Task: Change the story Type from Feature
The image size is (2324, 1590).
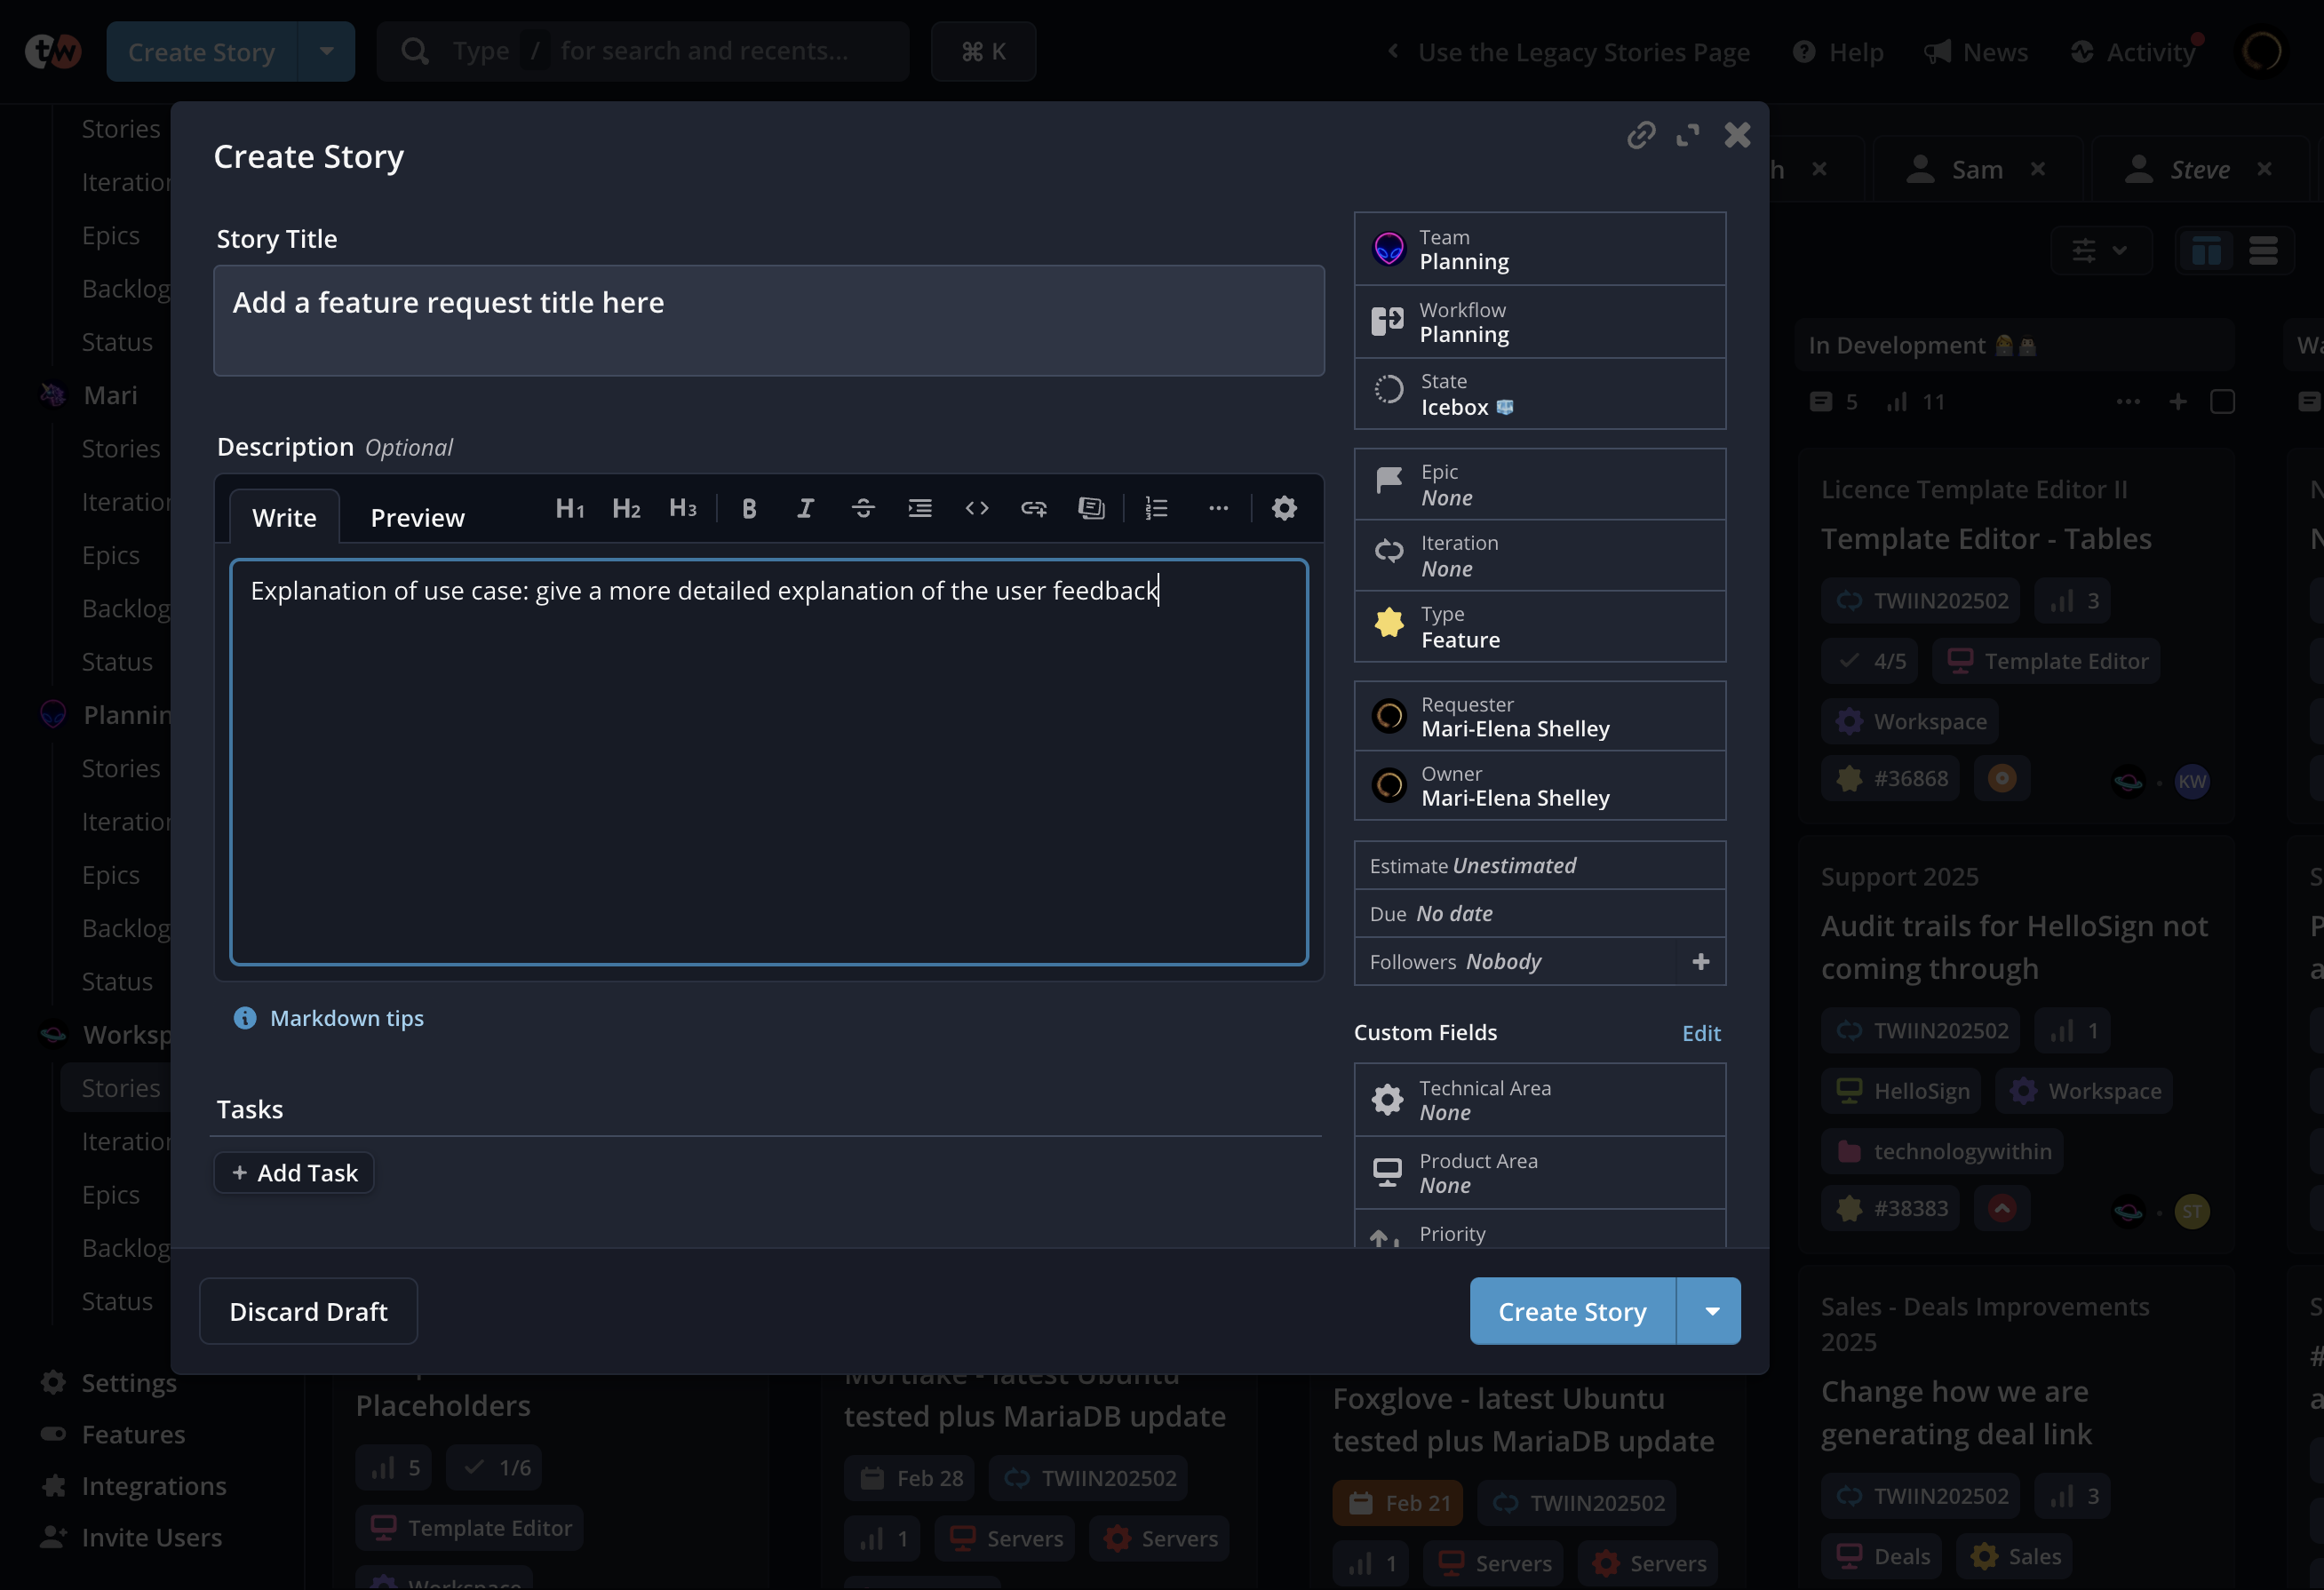Action: point(1540,627)
